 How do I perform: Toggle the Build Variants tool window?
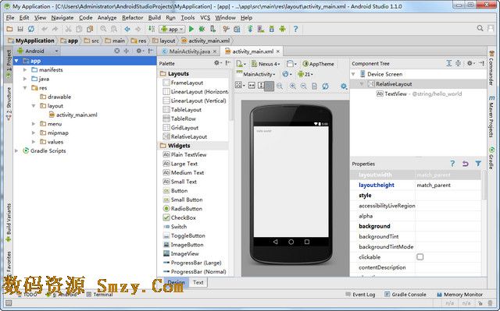coord(9,223)
